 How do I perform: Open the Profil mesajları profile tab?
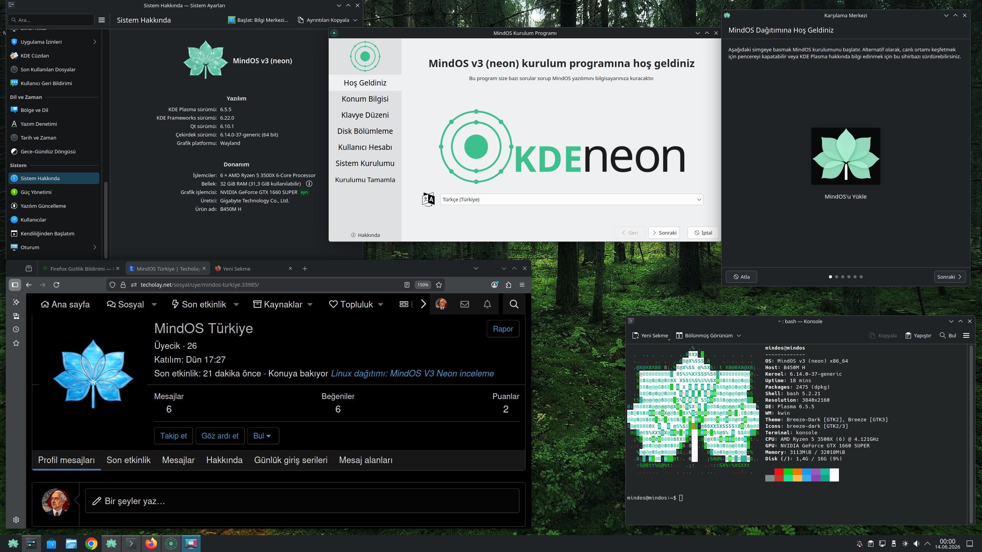click(66, 460)
